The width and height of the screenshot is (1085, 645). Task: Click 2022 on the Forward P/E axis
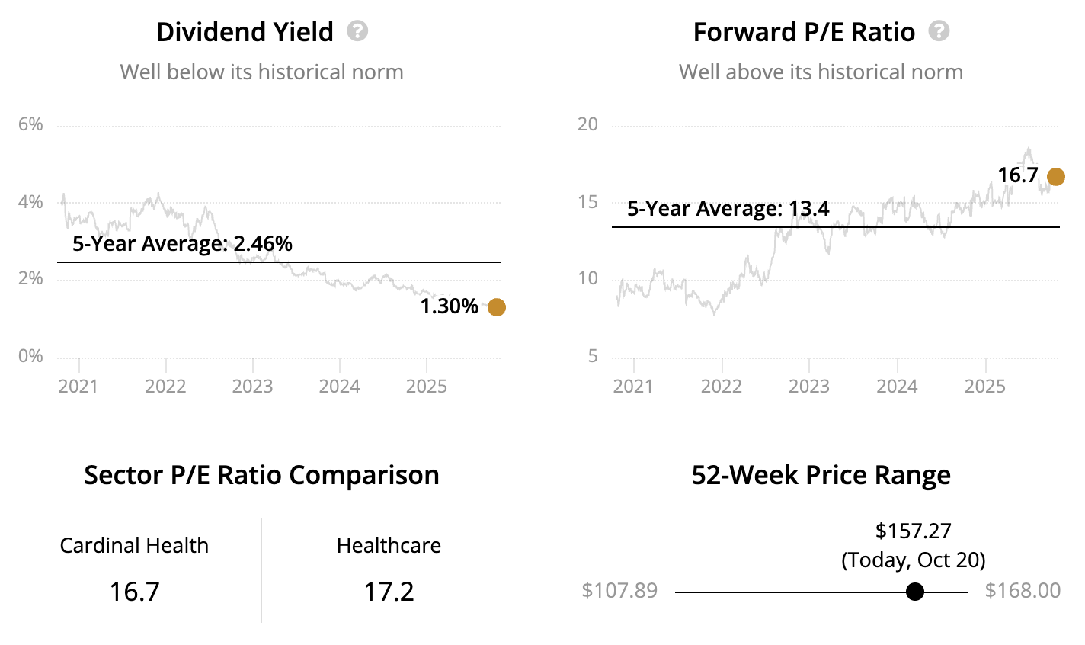721,387
